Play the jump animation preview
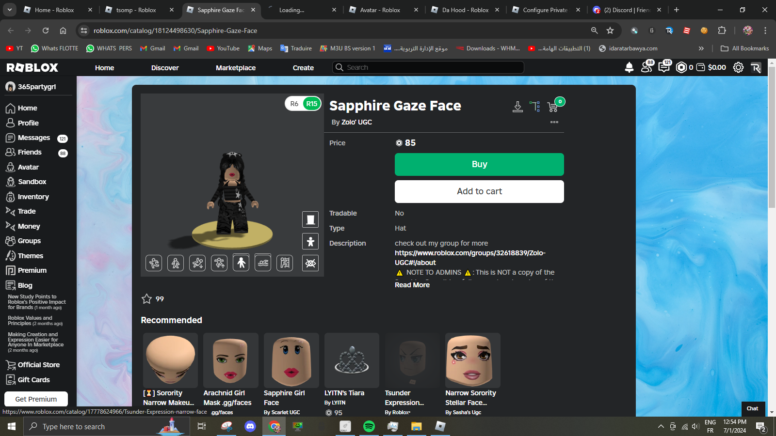The image size is (776, 436). click(x=219, y=263)
